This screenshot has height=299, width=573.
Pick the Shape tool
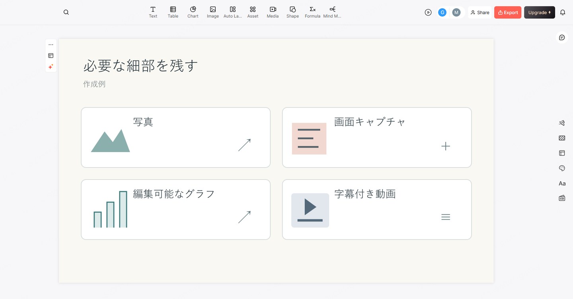point(292,12)
